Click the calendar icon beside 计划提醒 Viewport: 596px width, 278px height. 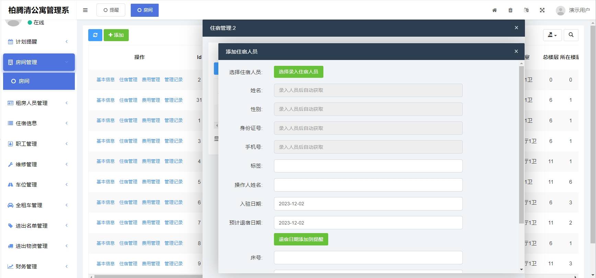(x=10, y=41)
